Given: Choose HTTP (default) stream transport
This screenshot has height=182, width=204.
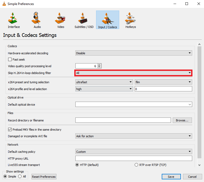Looking at the screenshot, I should pos(77,165).
